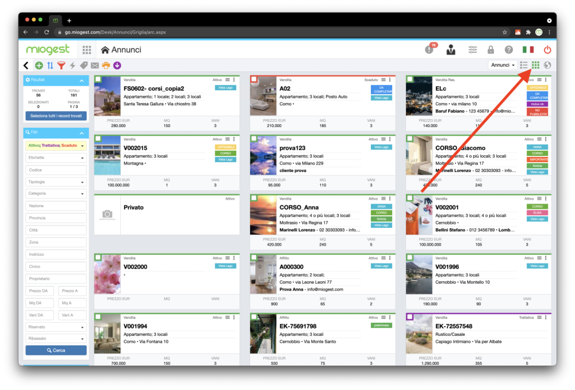This screenshot has height=390, width=575.
Task: Select checkbox on A02 card
Action: coord(254,79)
